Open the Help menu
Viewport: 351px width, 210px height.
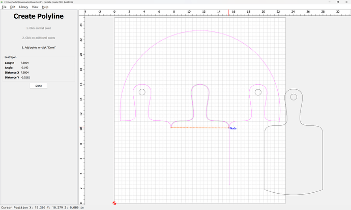pos(45,7)
